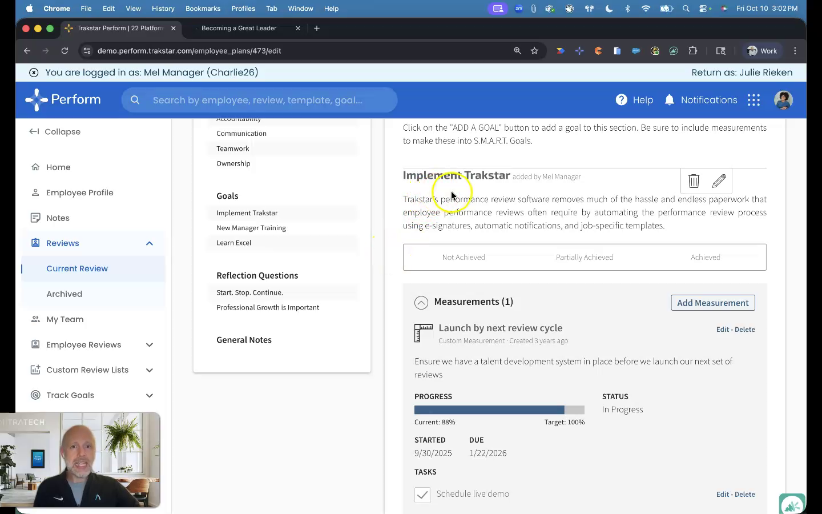Expand the Custom Review Lists chevron
This screenshot has width=822, height=514.
click(x=150, y=370)
